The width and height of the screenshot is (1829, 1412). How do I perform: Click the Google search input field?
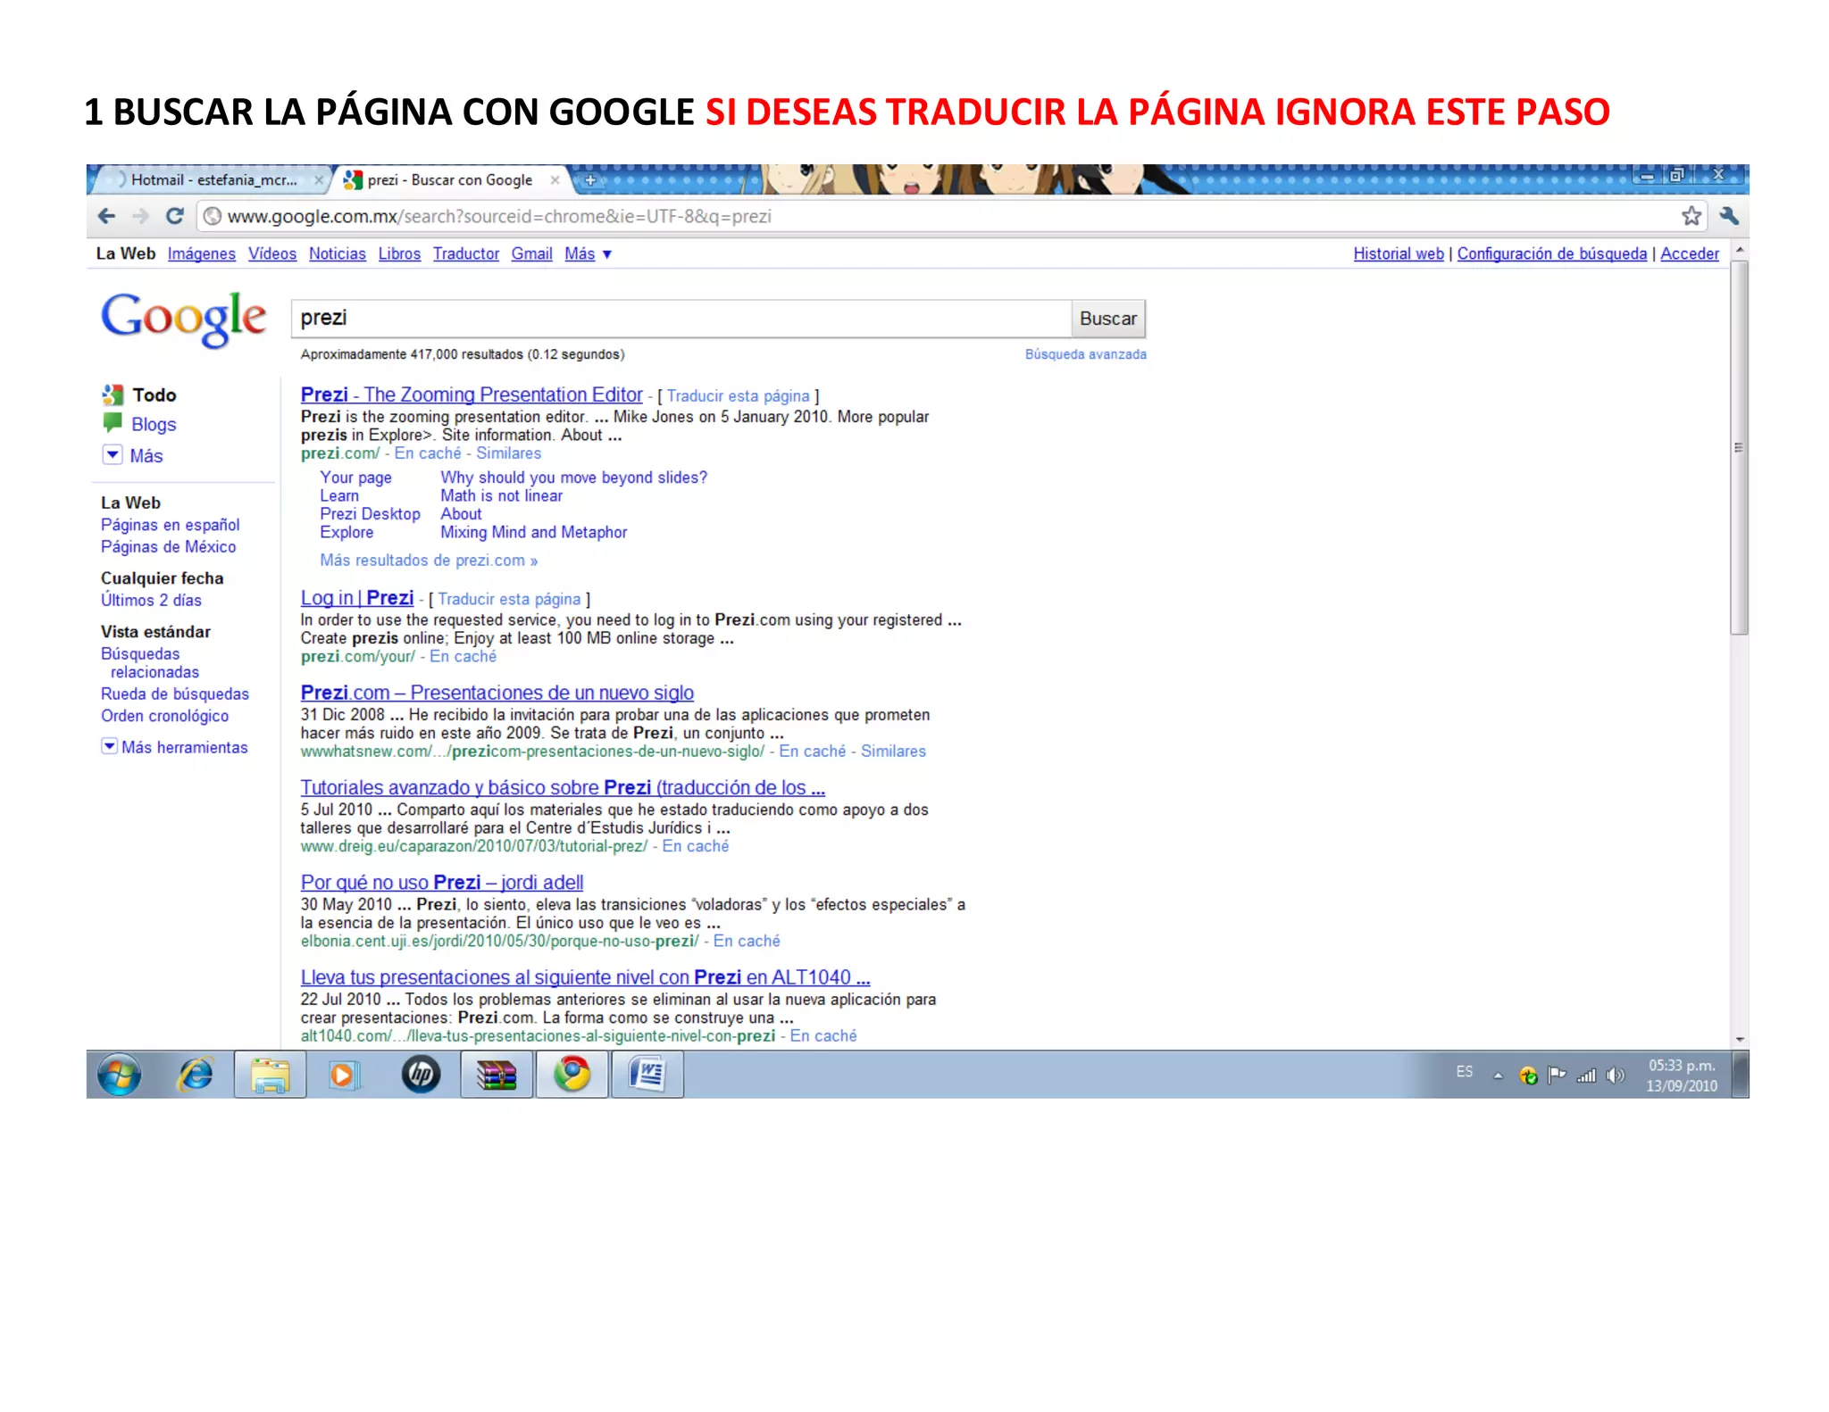click(681, 319)
